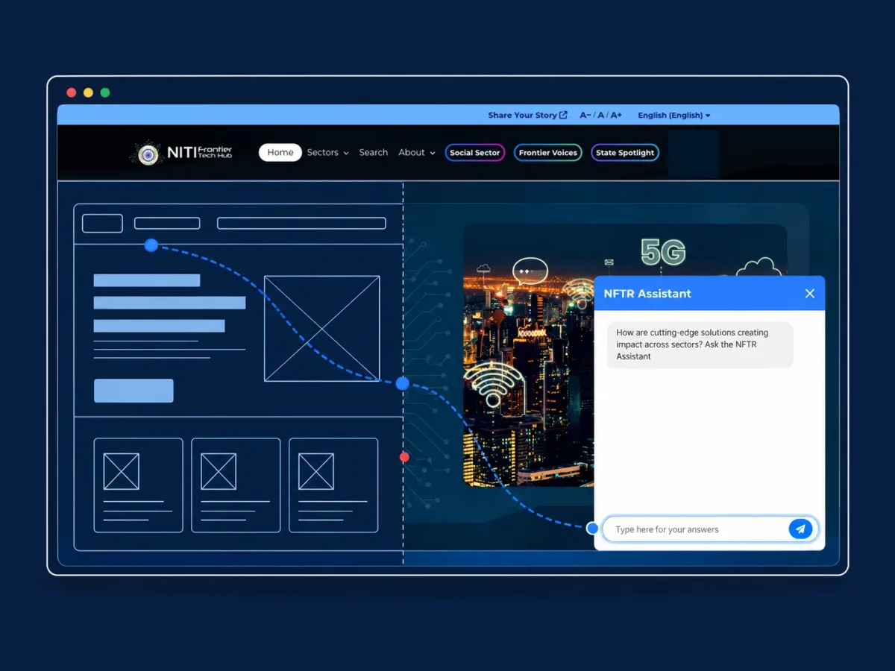Open the Search menu item
Image resolution: width=895 pixels, height=671 pixels.
tap(373, 153)
